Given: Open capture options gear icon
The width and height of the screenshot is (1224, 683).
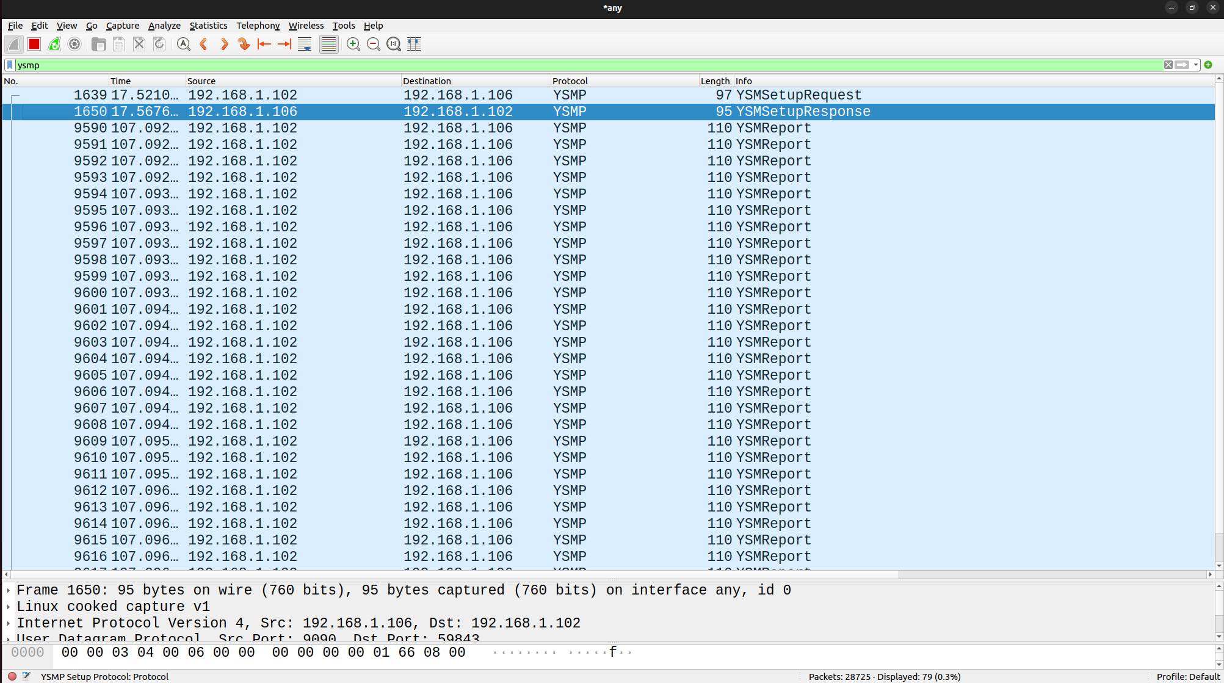Looking at the screenshot, I should pyautogui.click(x=74, y=44).
